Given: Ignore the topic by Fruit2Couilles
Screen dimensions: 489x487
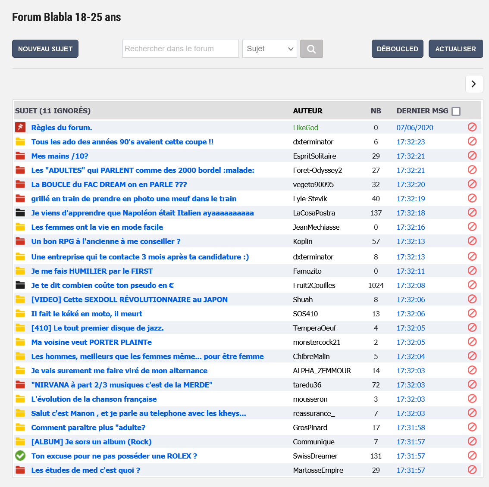Looking at the screenshot, I should click(472, 284).
